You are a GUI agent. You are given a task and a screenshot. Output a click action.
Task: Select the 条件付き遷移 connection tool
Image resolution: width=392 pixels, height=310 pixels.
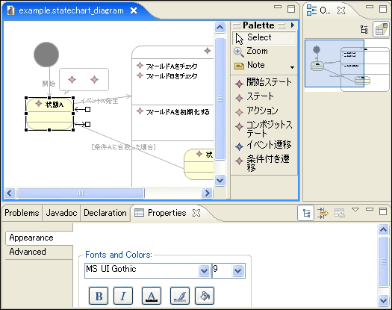263,163
